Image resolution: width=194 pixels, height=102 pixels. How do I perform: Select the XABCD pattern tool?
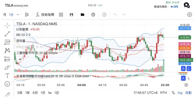click(7, 50)
